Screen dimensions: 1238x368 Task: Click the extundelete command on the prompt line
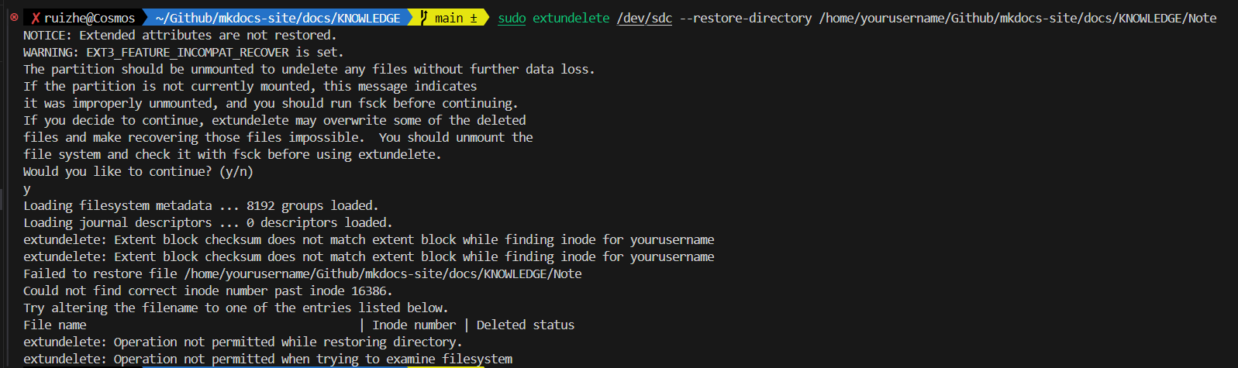point(571,18)
